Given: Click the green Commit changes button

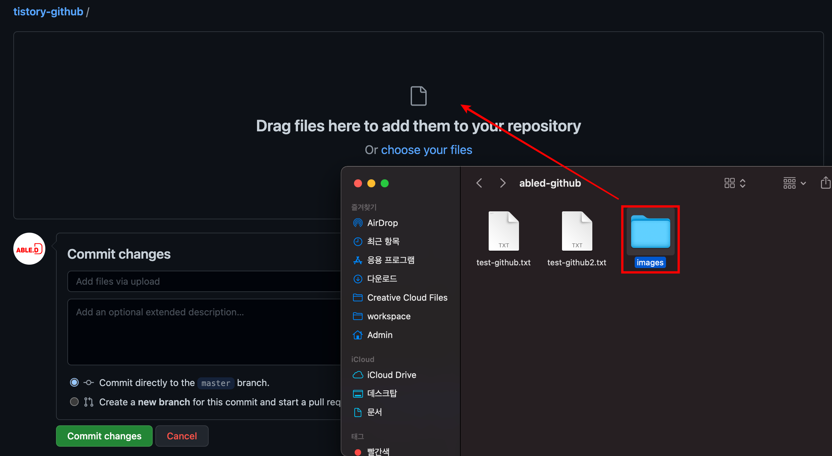Looking at the screenshot, I should [104, 436].
